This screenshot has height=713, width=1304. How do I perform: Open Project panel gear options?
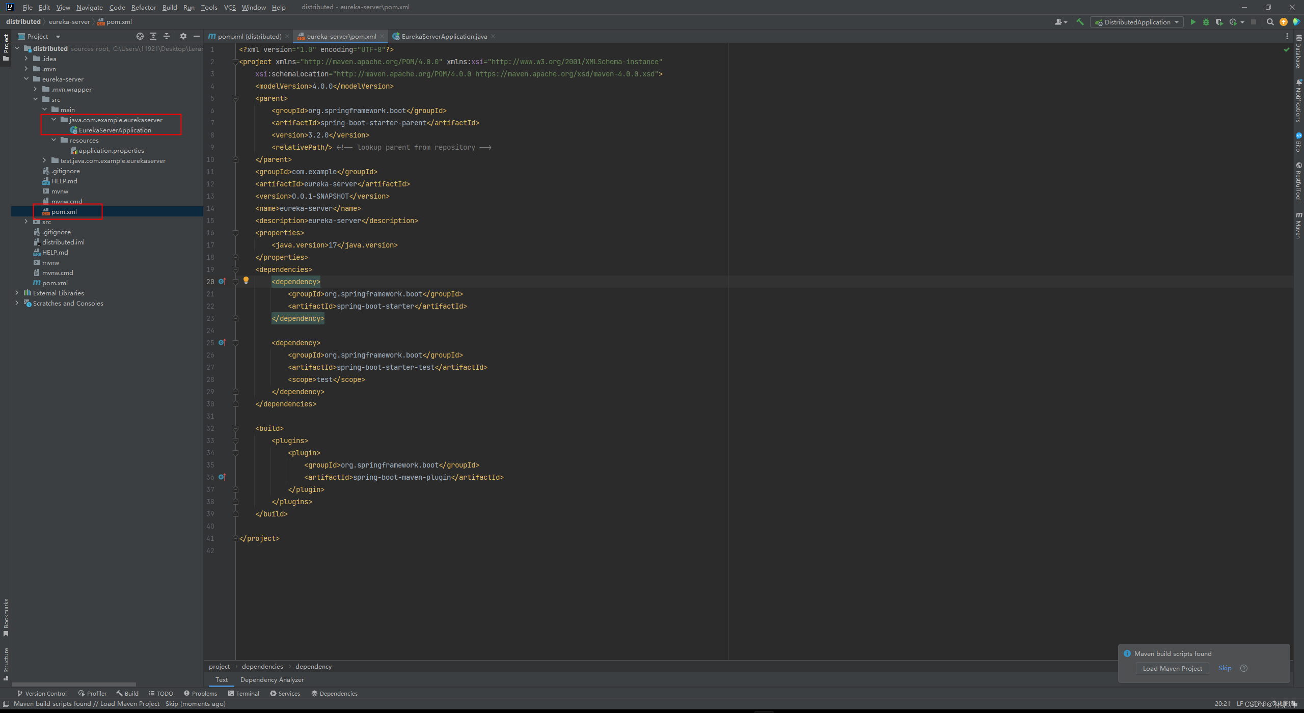tap(183, 36)
